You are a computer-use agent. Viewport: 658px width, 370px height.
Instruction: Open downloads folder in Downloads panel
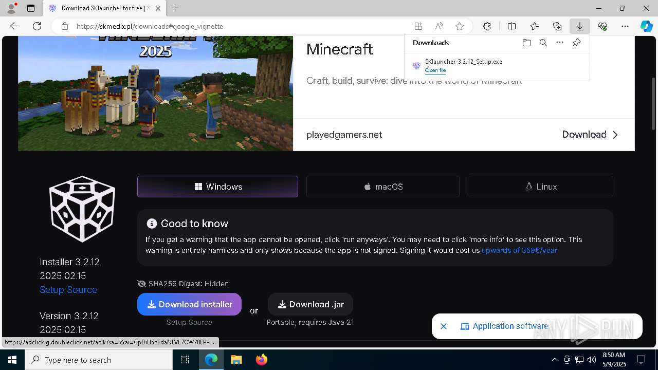526,43
